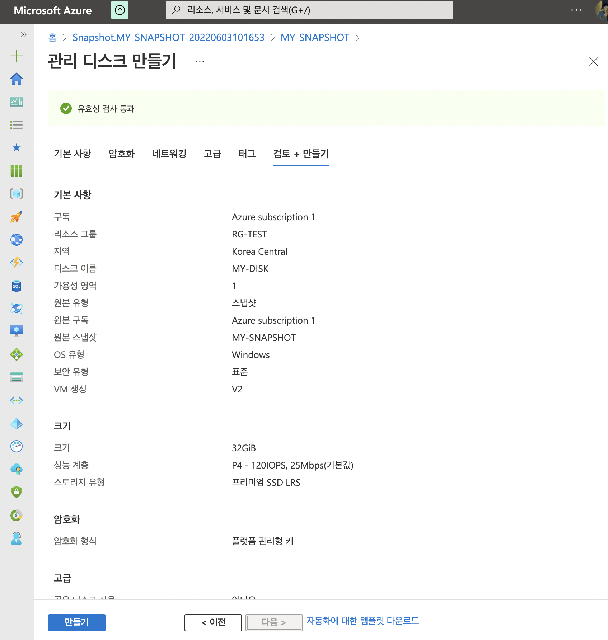Click the Cloud Shell upload icon in header
Image resolution: width=608 pixels, height=640 pixels.
[x=120, y=10]
